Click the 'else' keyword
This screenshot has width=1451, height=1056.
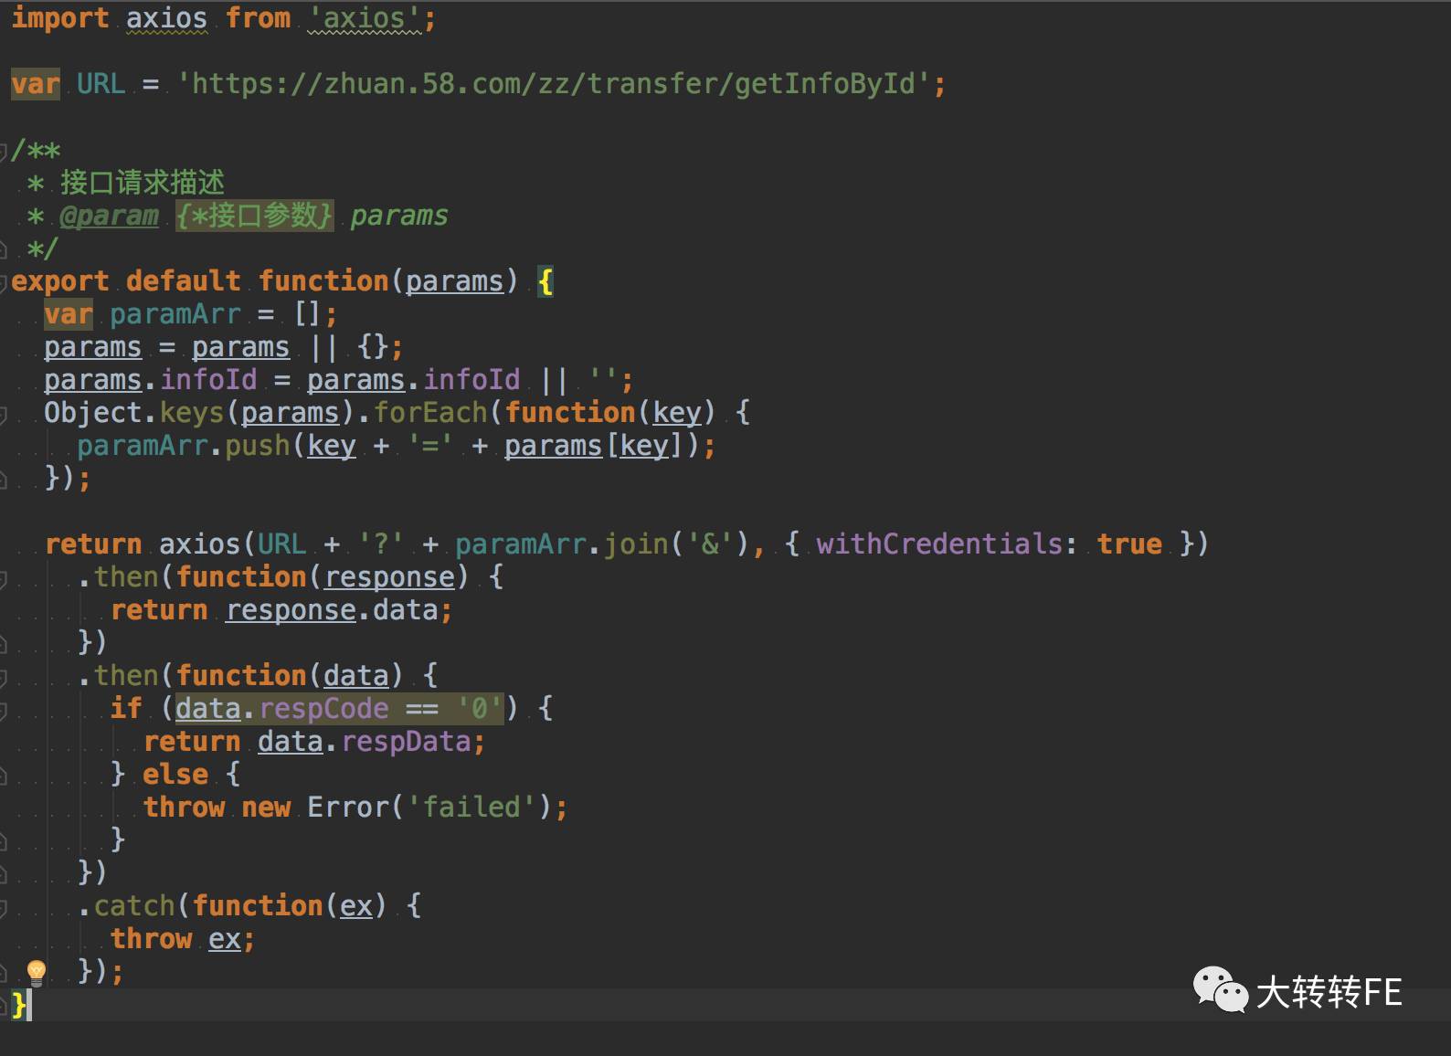(x=175, y=775)
